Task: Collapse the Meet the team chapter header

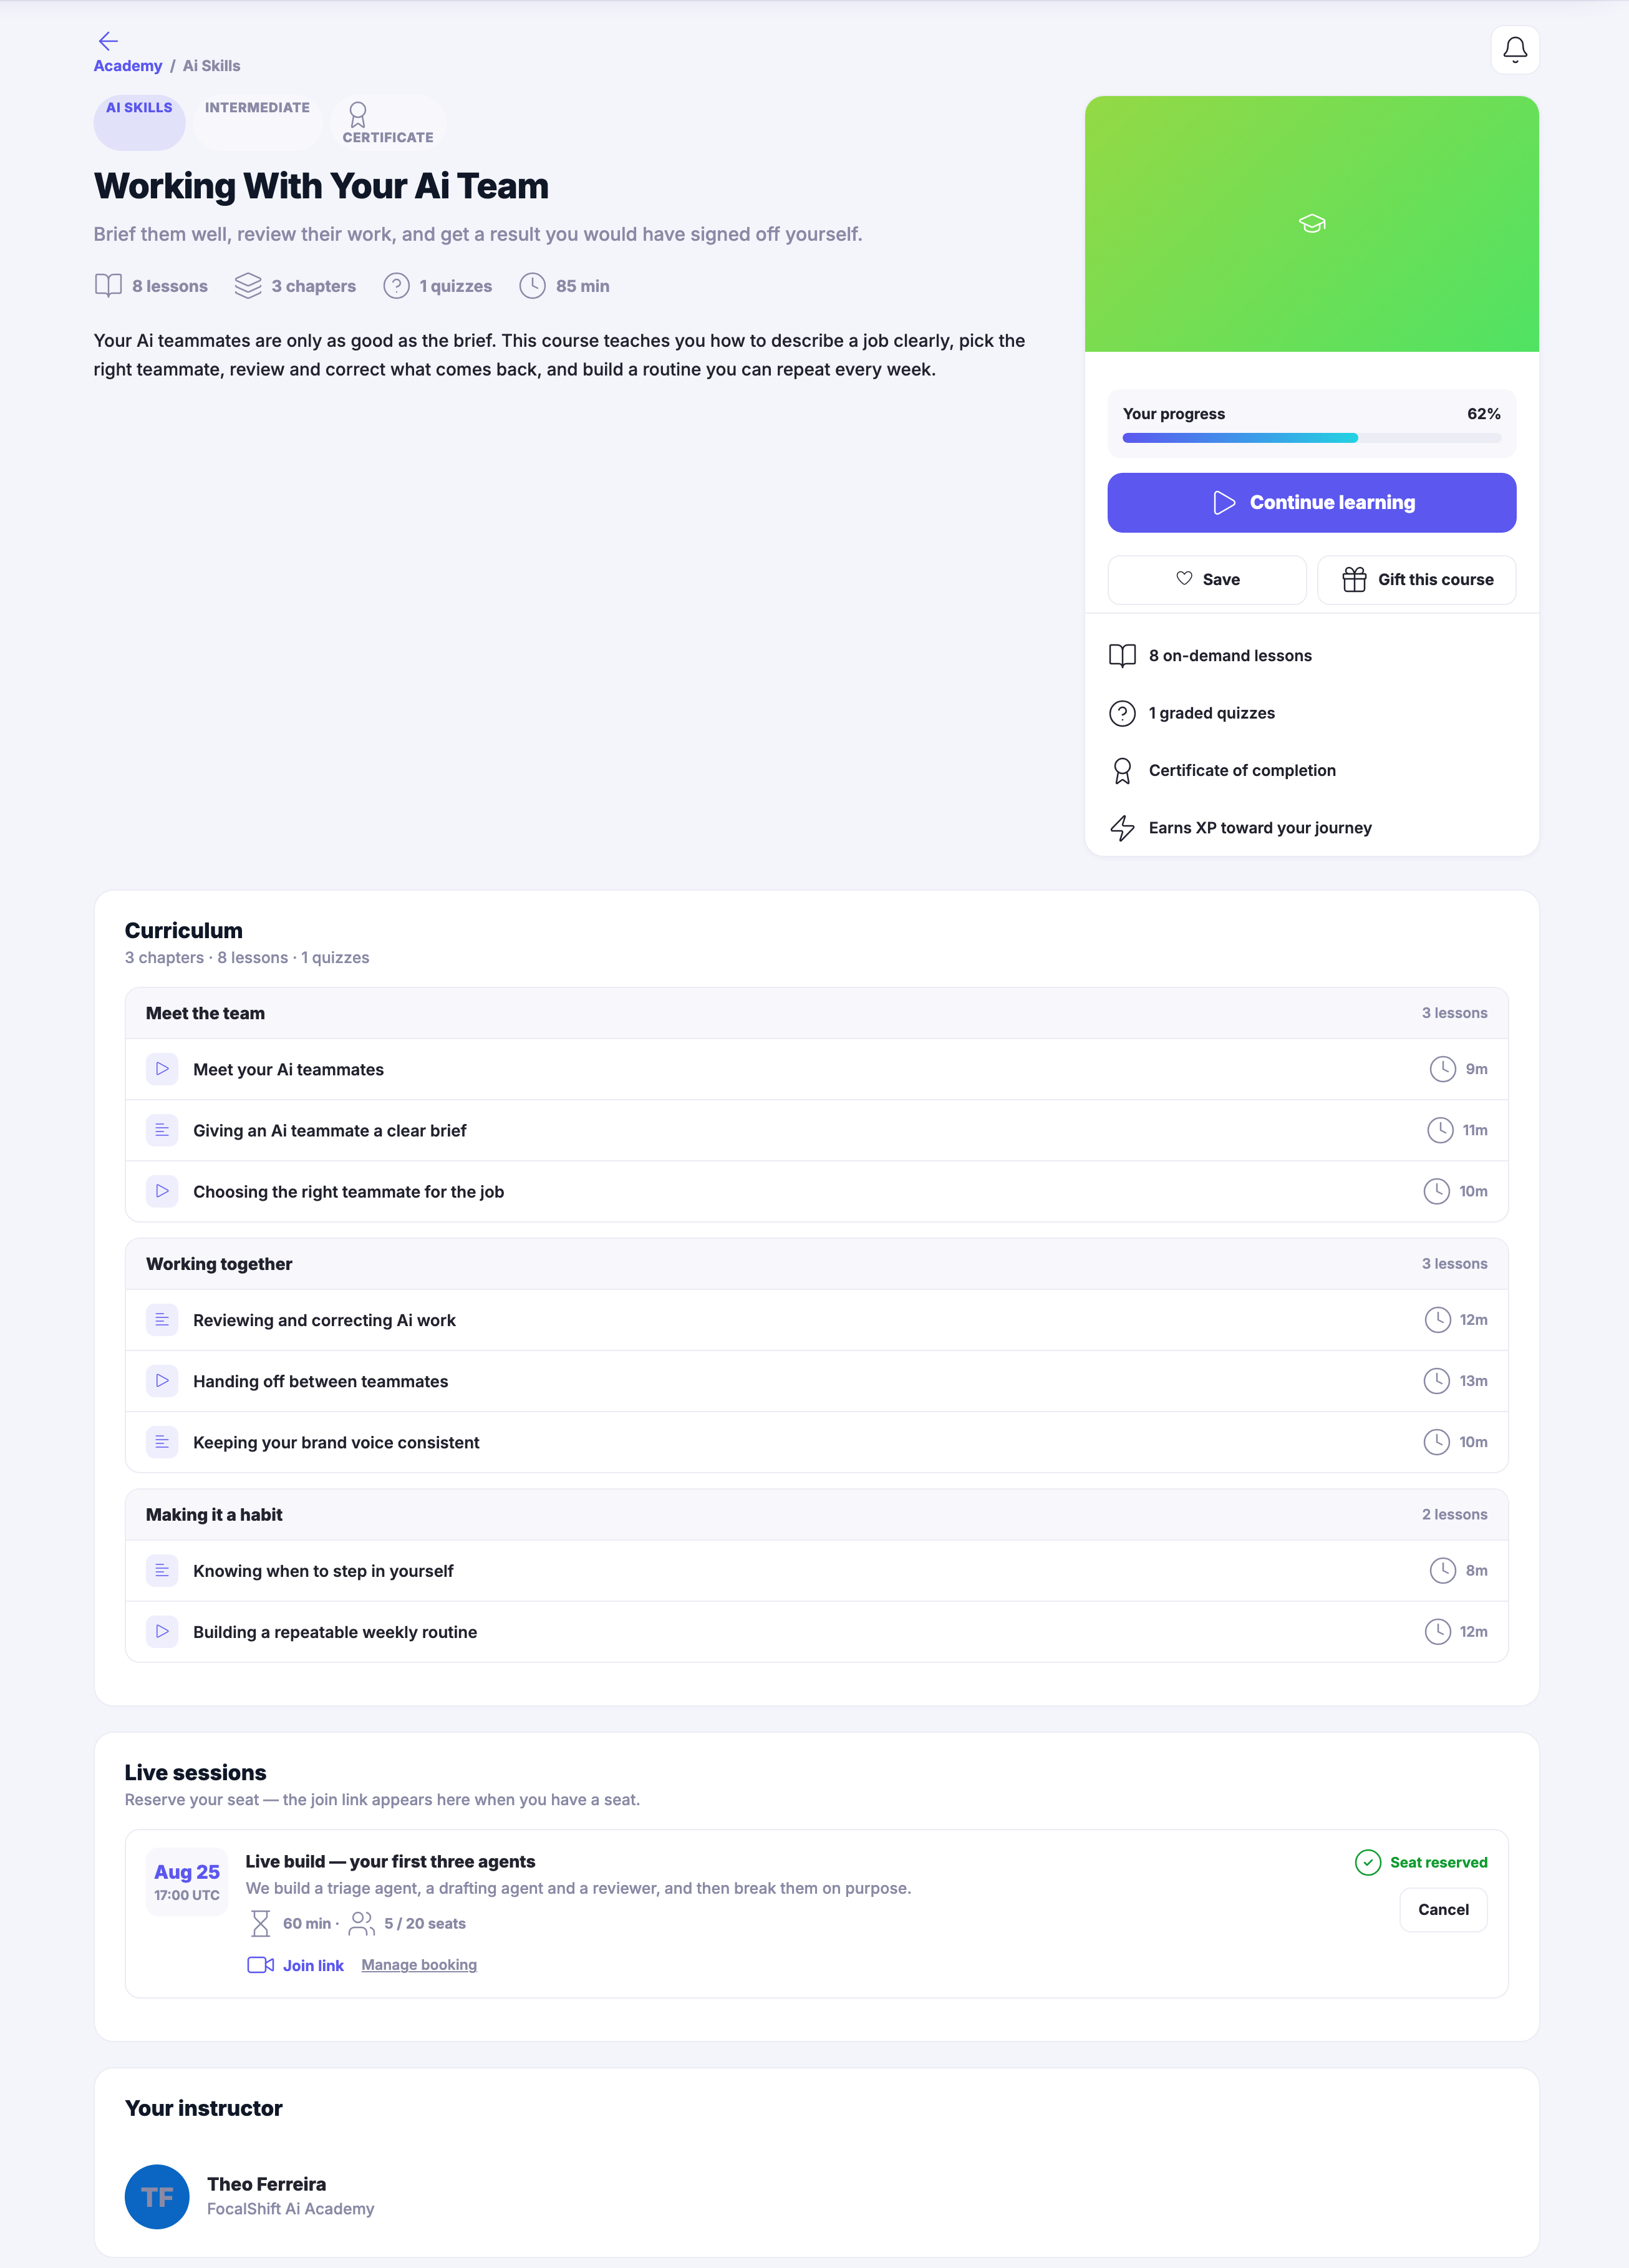Action: pyautogui.click(x=816, y=1013)
